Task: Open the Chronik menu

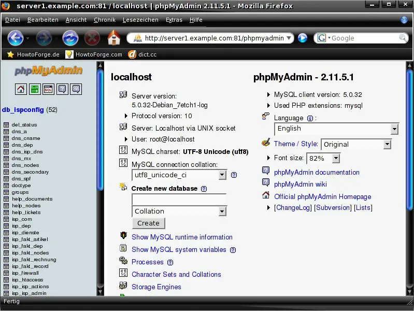Action: click(105, 20)
